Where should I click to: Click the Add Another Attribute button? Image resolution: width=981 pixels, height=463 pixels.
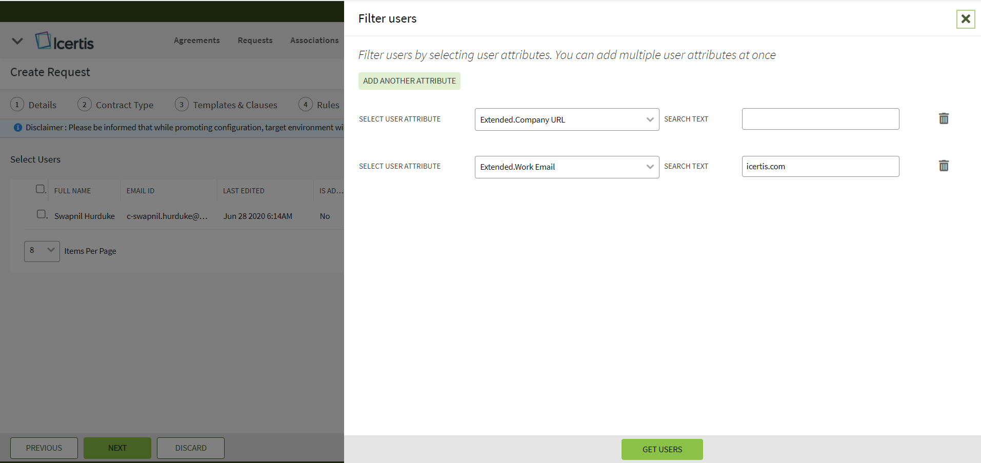[x=409, y=81]
